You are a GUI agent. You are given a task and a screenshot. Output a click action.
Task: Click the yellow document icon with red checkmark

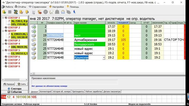point(21,12)
